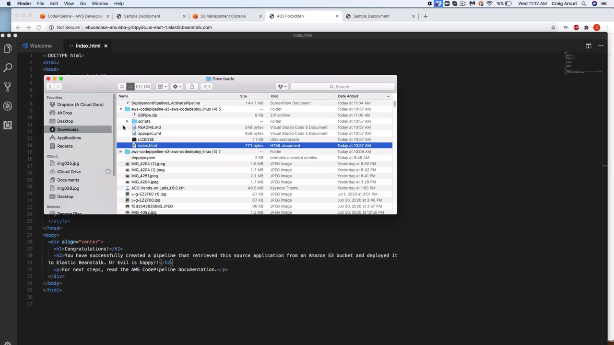Switch Finder to gallery view
614x345 pixels.
tap(147, 87)
